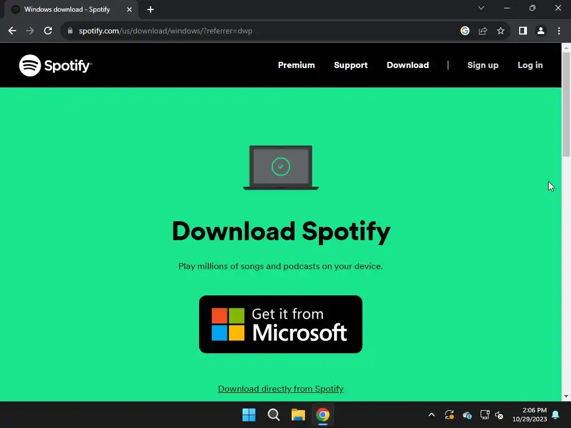Open Premium in Spotify navigation
The height and width of the screenshot is (428, 571).
[x=297, y=65]
